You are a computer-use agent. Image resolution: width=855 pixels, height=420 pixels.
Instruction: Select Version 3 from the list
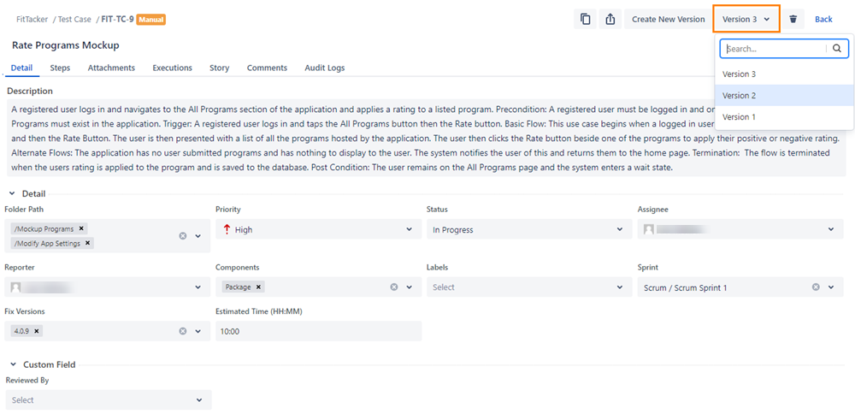(x=784, y=74)
